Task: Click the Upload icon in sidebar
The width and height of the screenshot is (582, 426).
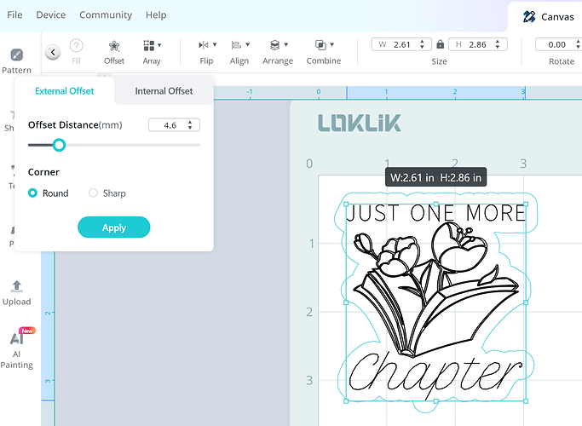Action: (17, 286)
